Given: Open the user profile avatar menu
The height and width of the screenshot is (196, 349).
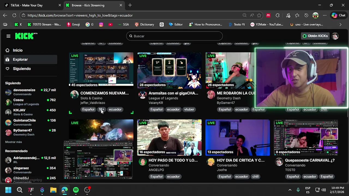Looking at the screenshot, I should (x=335, y=36).
